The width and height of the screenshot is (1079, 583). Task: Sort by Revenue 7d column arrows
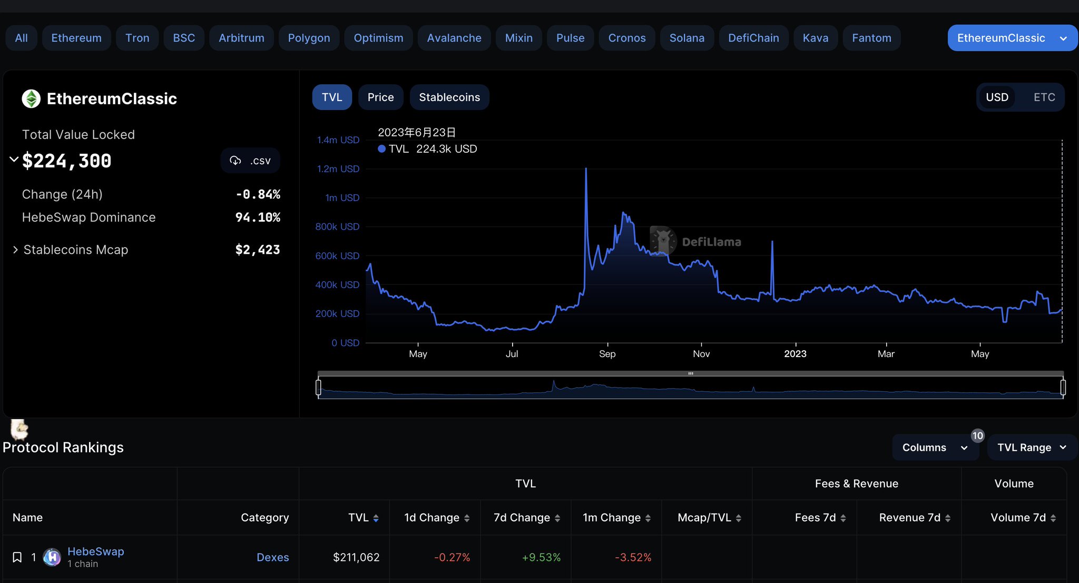(948, 518)
